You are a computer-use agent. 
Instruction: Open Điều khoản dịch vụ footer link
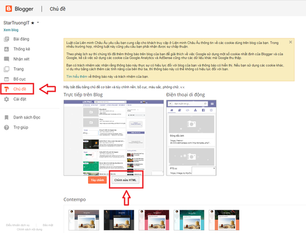(18, 225)
